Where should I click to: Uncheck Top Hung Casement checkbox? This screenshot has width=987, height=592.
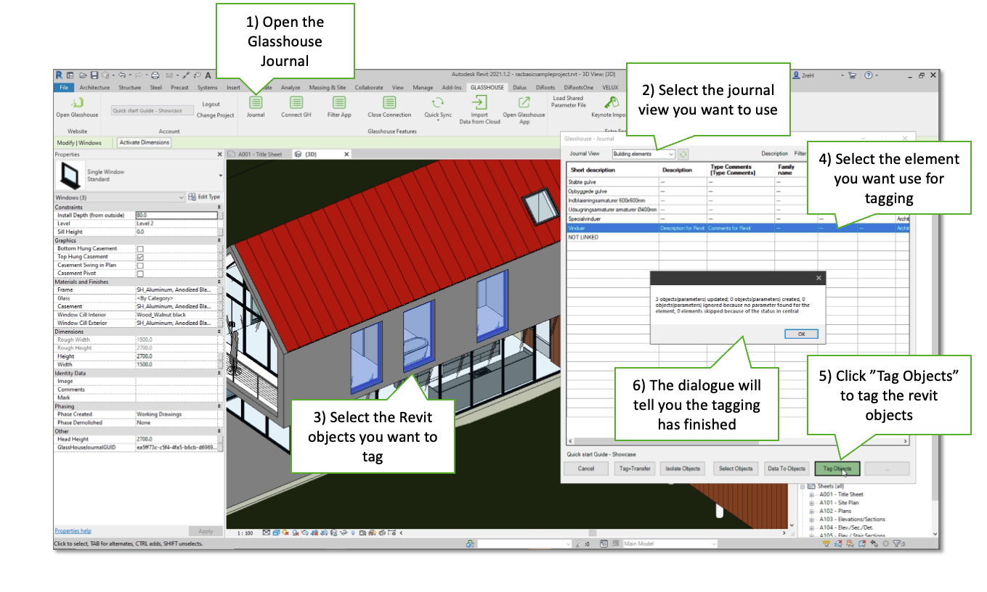[x=140, y=257]
